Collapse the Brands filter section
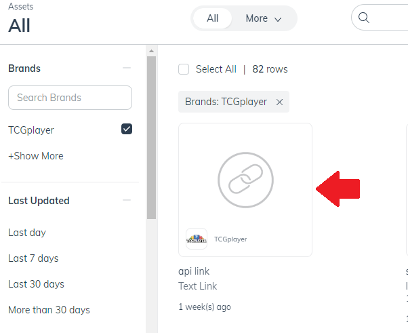This screenshot has height=333, width=408. pos(127,68)
